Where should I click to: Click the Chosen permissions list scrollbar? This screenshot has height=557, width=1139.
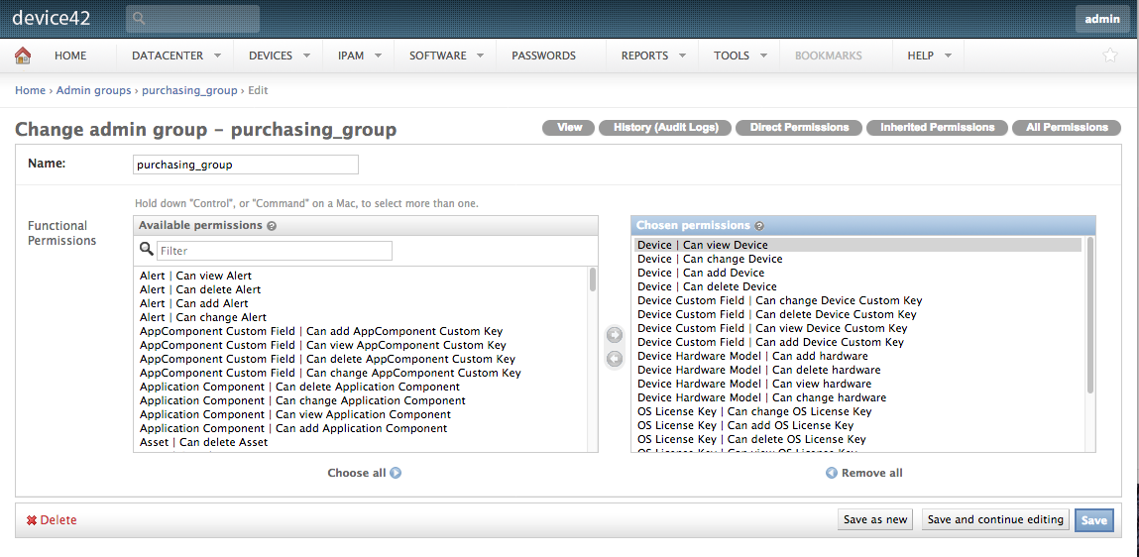coord(1090,314)
